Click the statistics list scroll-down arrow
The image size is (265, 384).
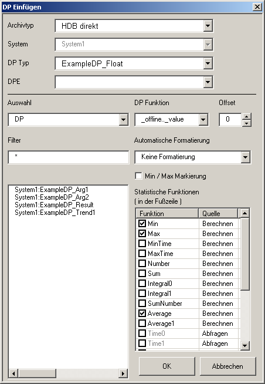click(244, 346)
